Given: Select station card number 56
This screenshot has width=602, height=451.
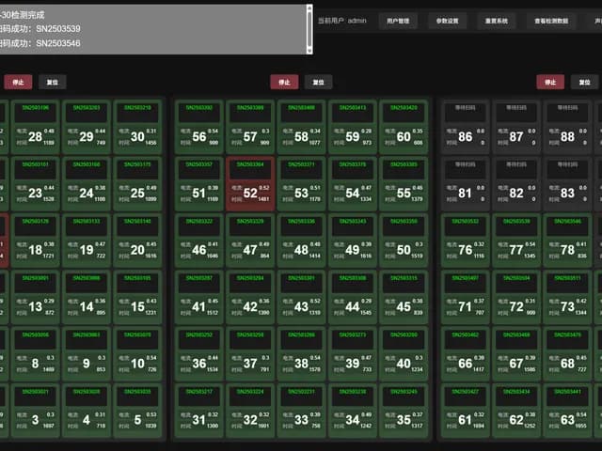Looking at the screenshot, I should 198,127.
